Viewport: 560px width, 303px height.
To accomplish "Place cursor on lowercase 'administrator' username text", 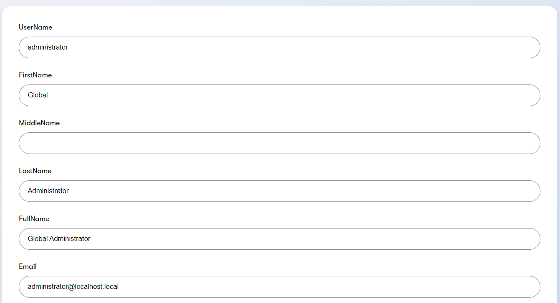I will 48,47.
